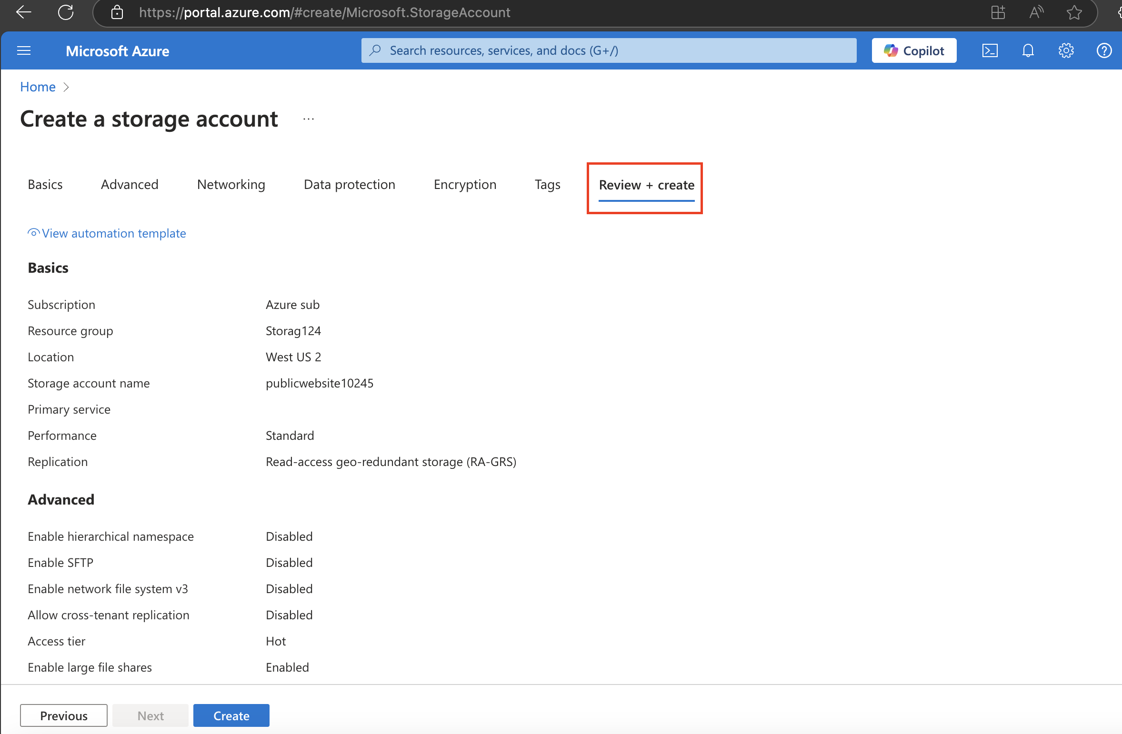The width and height of the screenshot is (1122, 734).
Task: Open more options ellipsis beside page title
Action: click(309, 119)
